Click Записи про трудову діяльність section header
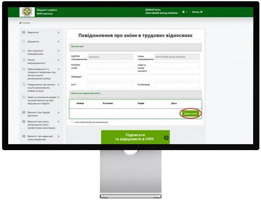The width and height of the screenshot is (261, 200). point(135,94)
